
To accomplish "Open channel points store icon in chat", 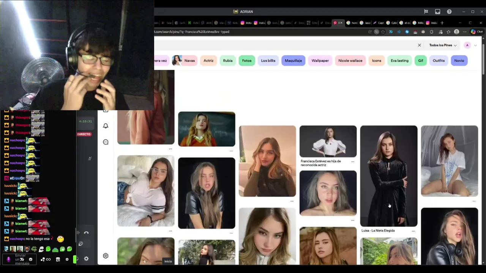I will (x=58, y=259).
